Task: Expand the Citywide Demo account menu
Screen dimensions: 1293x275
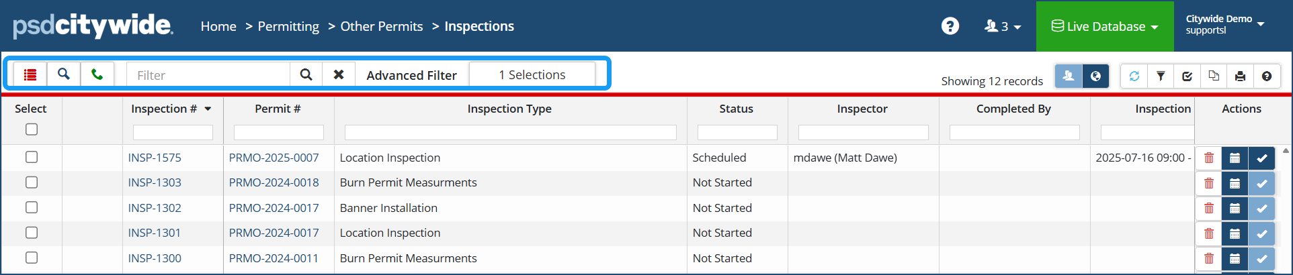Action: point(1224,25)
